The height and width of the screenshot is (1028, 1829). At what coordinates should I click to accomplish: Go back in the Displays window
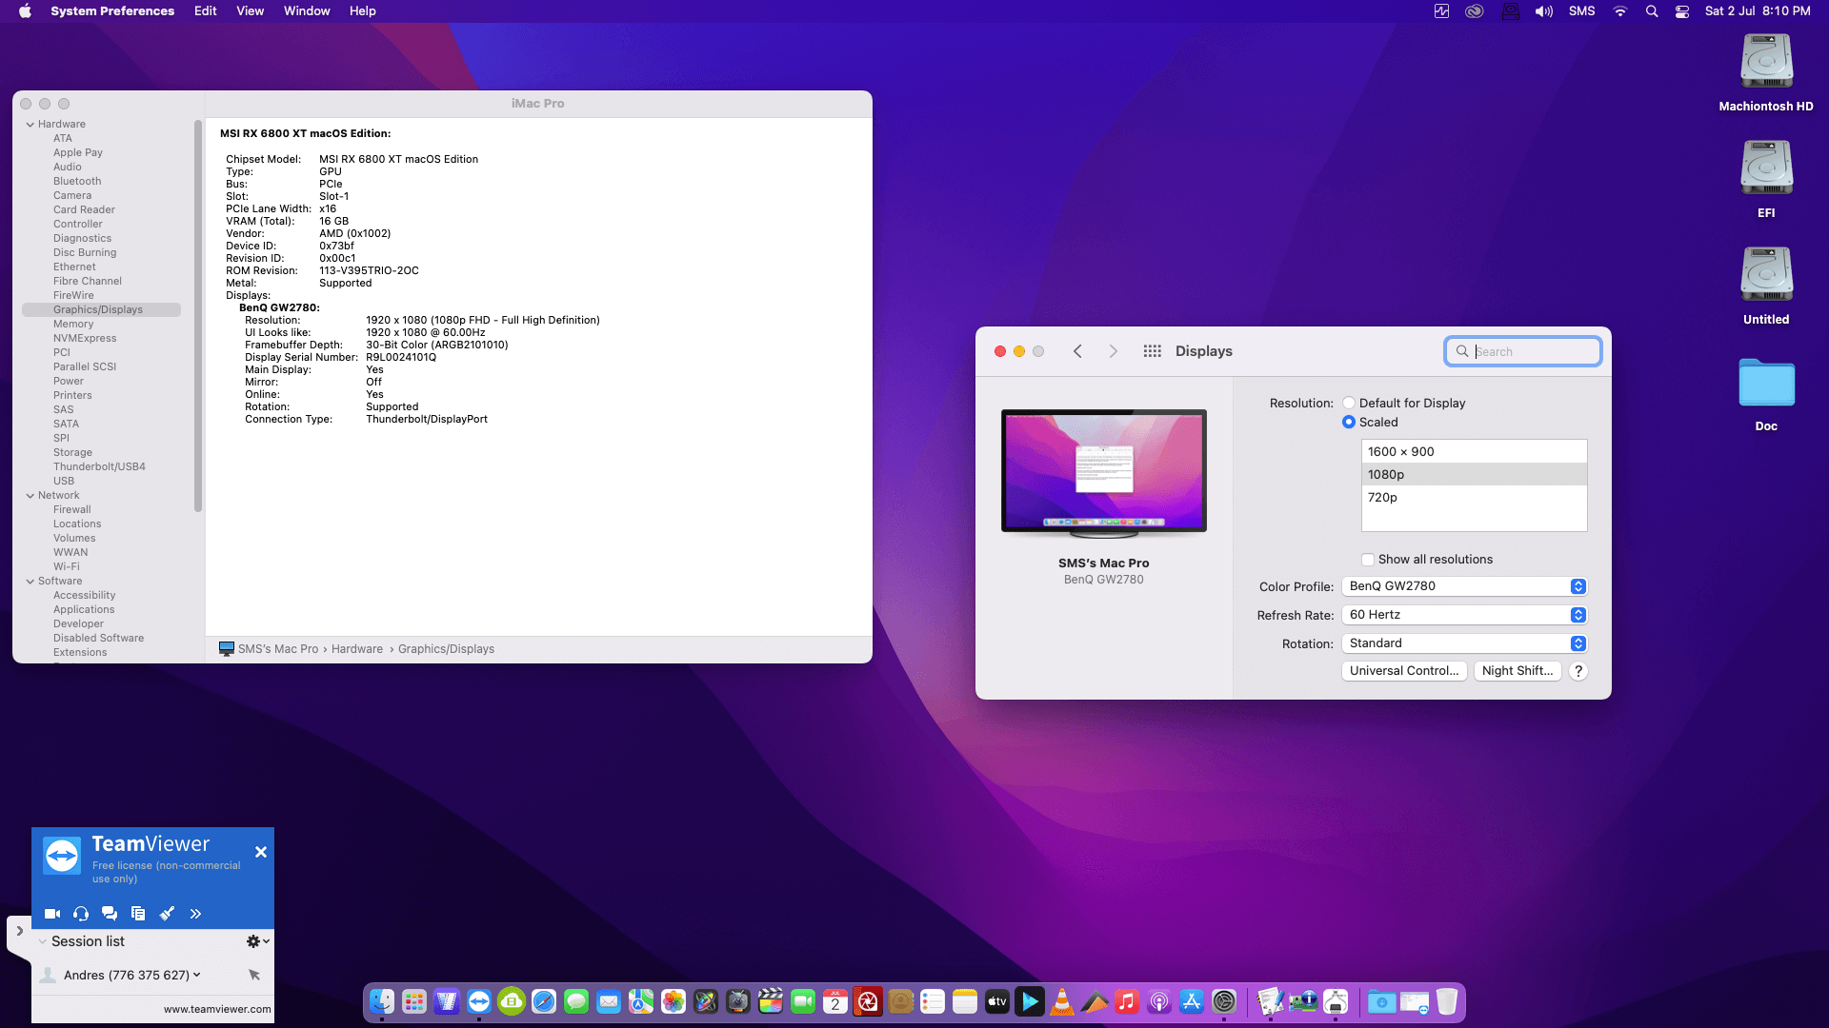[1077, 351]
